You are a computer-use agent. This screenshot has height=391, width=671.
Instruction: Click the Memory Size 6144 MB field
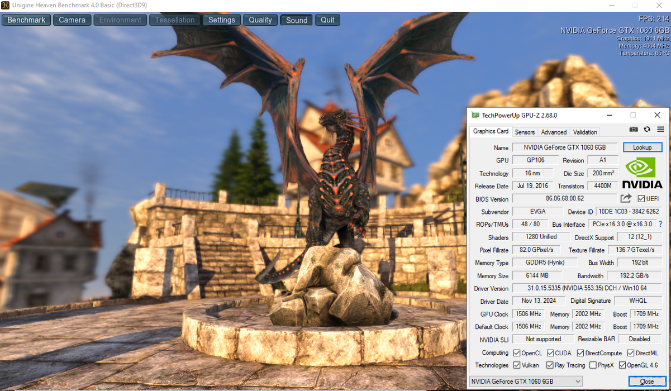point(536,275)
